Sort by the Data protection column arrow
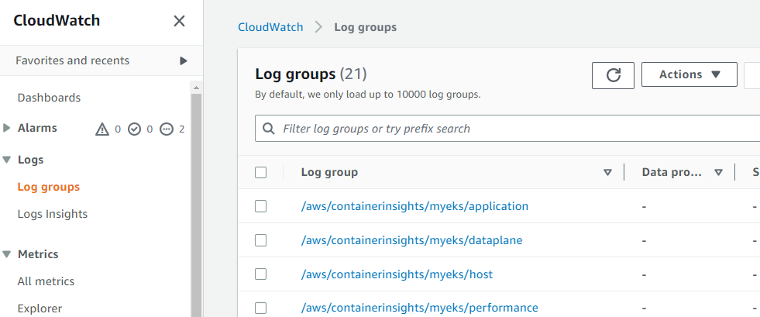Screen dimensions: 760x317 pos(718,172)
